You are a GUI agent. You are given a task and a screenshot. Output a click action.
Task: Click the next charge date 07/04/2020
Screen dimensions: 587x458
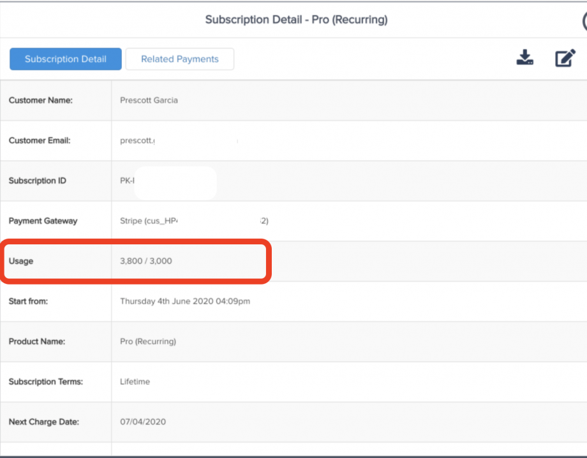click(x=144, y=422)
